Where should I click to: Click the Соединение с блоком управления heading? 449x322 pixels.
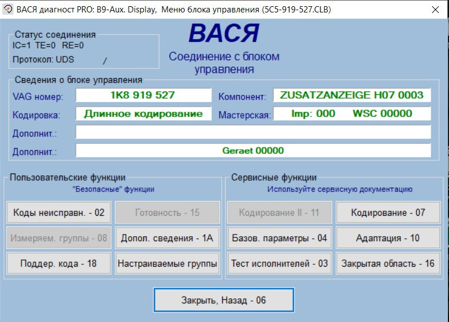coord(224,63)
